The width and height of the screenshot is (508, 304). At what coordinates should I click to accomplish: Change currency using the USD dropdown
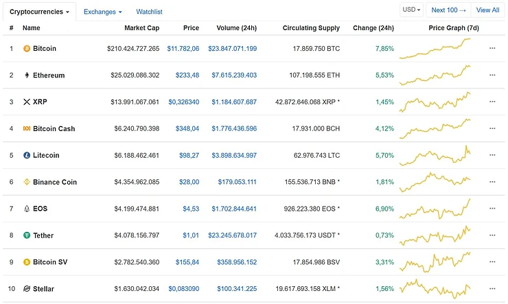tap(411, 10)
